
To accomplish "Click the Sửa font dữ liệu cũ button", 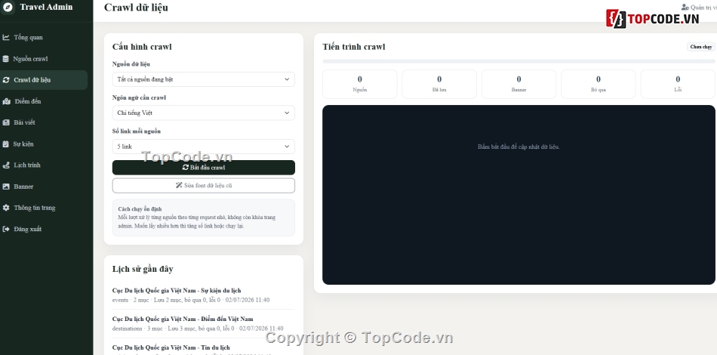I will [x=204, y=185].
